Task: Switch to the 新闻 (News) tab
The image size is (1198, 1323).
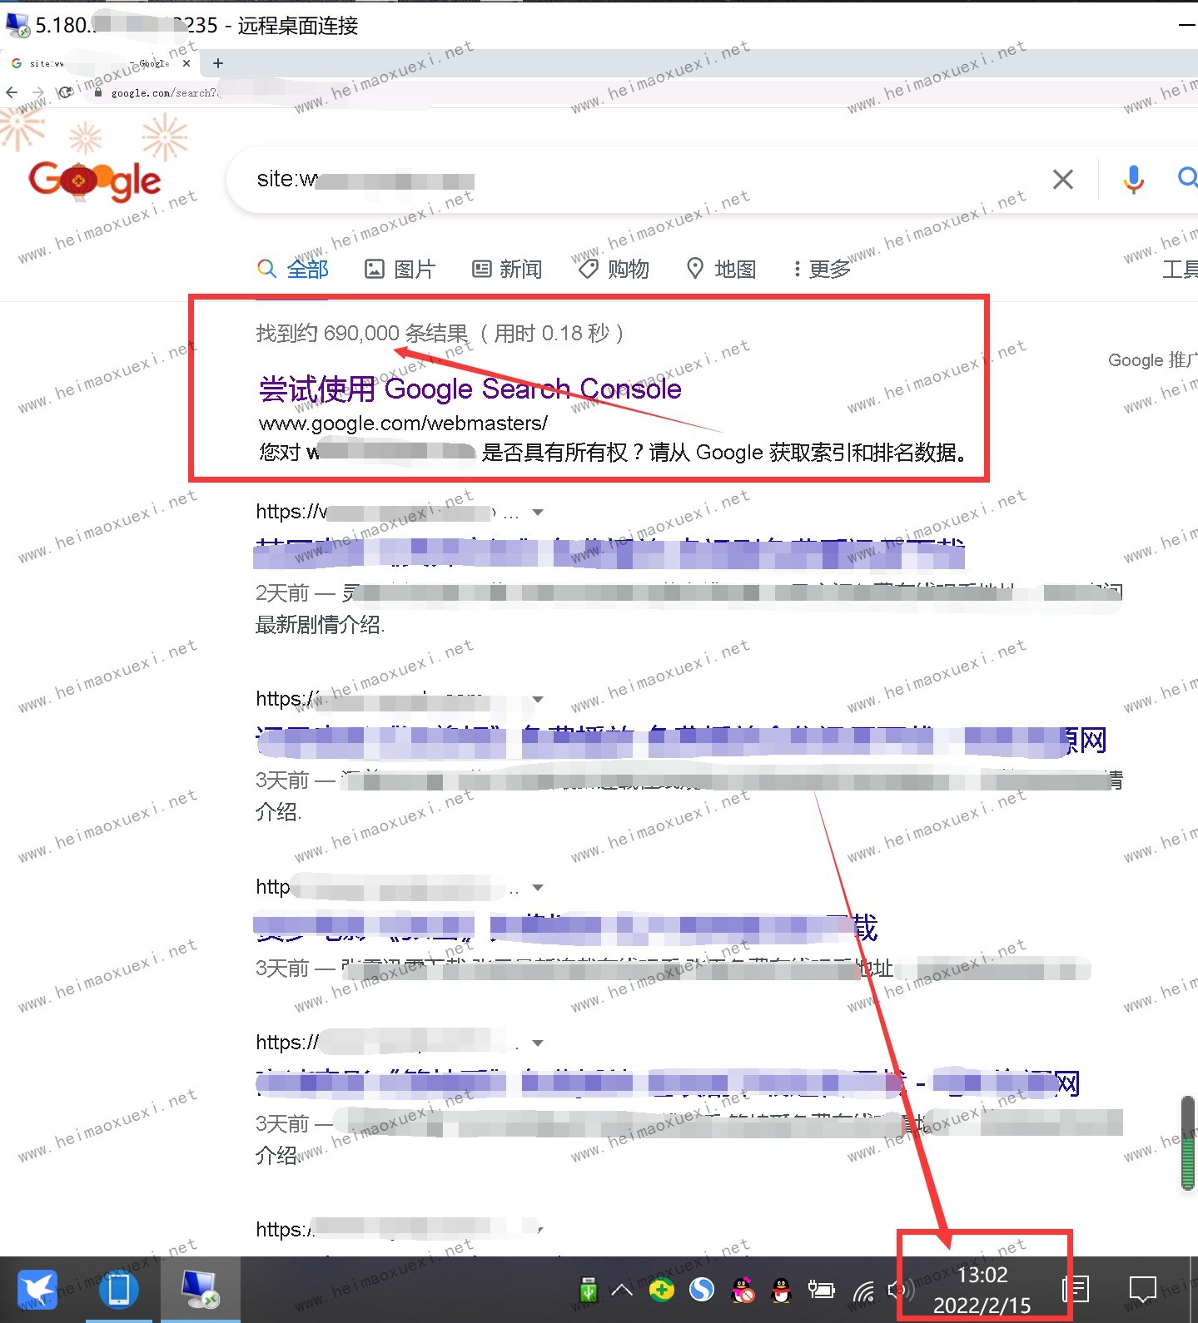Action: pyautogui.click(x=507, y=269)
